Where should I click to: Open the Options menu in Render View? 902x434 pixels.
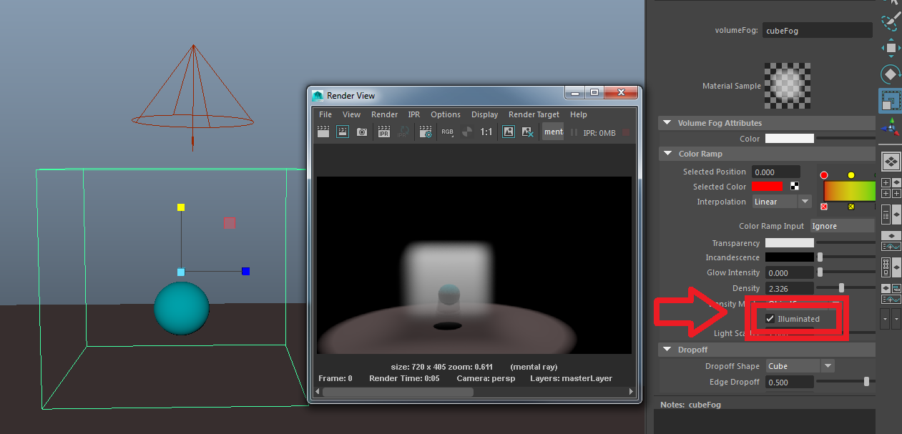click(x=445, y=114)
